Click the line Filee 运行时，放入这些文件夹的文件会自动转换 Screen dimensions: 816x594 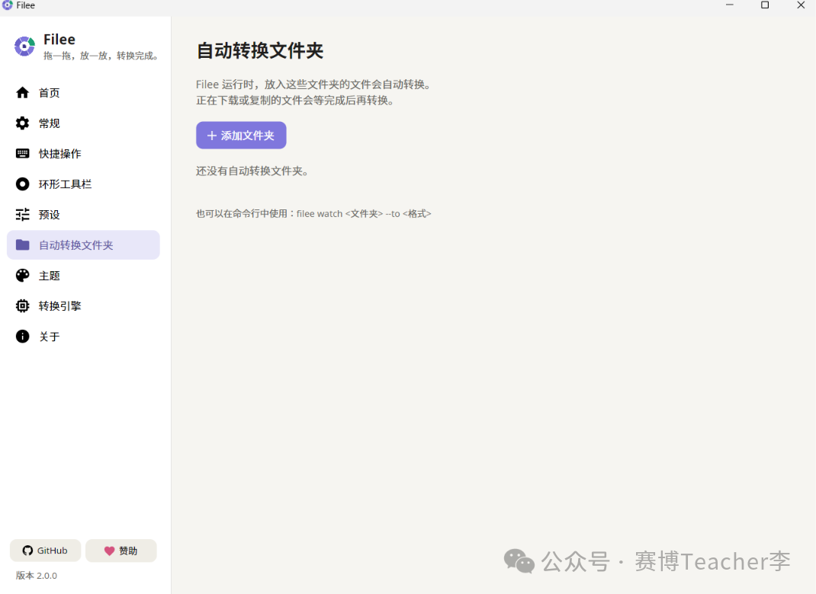(x=314, y=85)
